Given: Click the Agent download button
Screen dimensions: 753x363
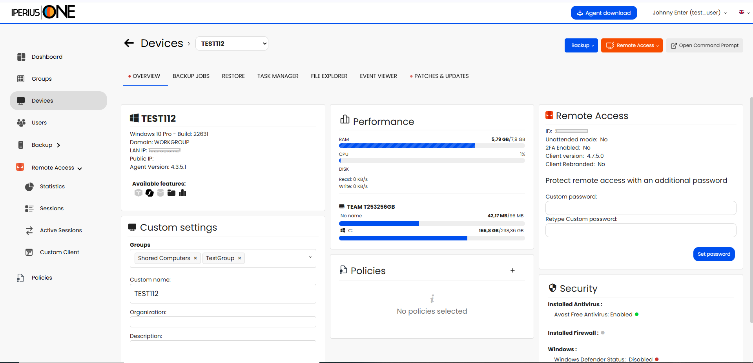Looking at the screenshot, I should point(604,13).
